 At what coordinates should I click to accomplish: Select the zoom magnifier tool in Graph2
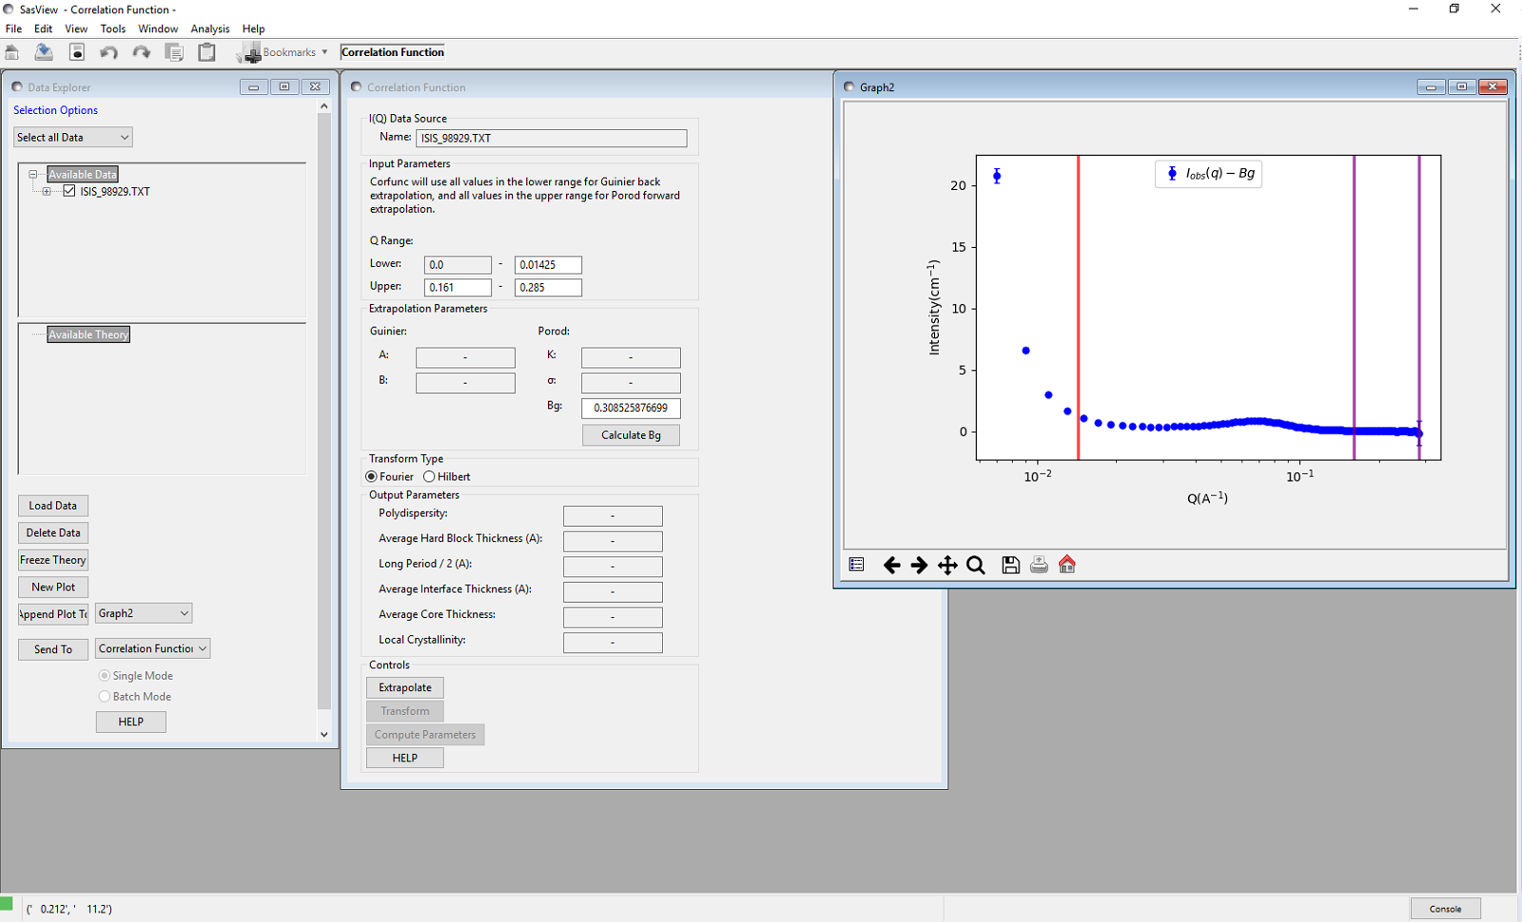click(x=975, y=566)
